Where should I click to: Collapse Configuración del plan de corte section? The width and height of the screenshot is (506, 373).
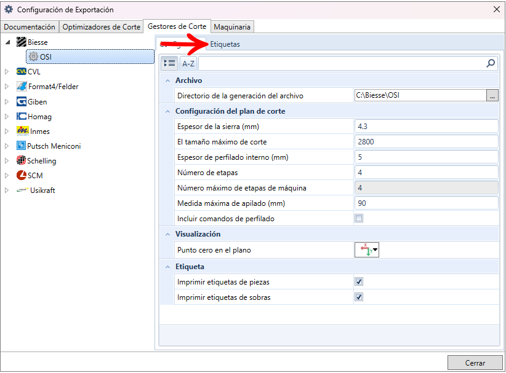[x=167, y=111]
